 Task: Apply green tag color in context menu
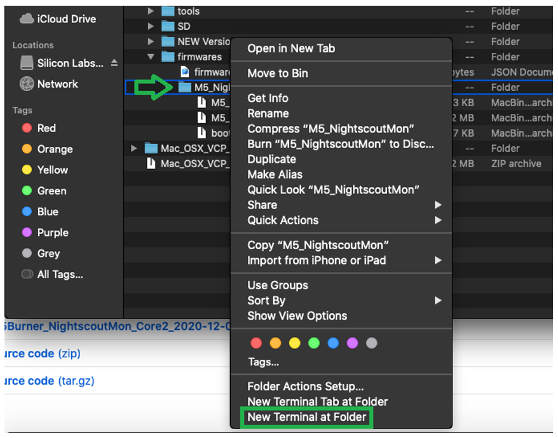(314, 343)
